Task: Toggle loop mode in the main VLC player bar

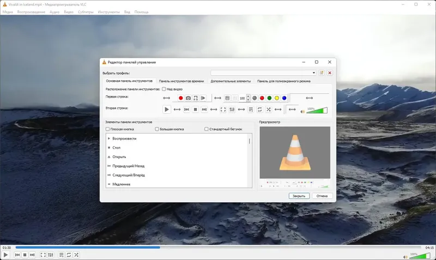Action: [x=69, y=255]
